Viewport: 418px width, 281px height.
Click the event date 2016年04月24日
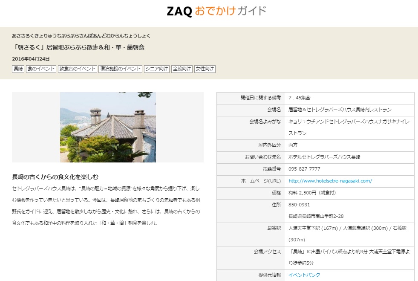point(31,59)
